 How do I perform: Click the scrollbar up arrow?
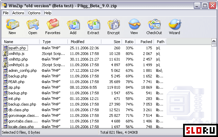tap(214, 41)
